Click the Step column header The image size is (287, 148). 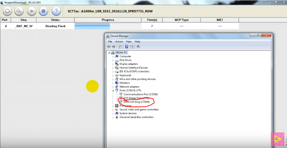pyautogui.click(x=24, y=20)
